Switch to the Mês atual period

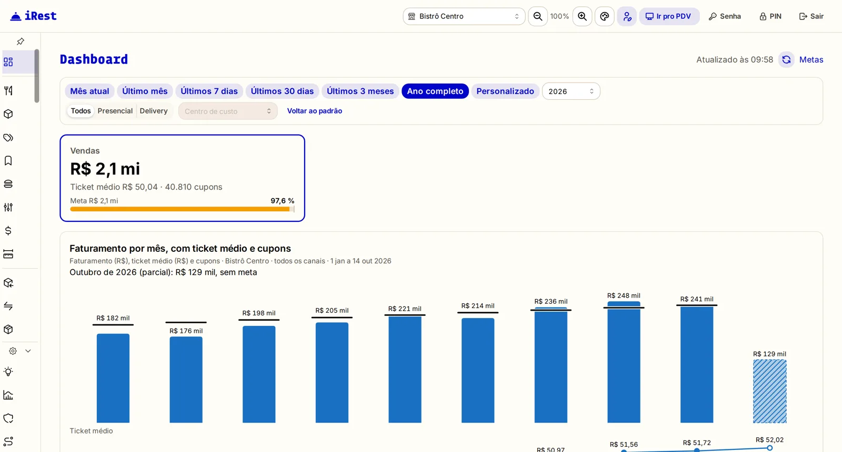89,91
